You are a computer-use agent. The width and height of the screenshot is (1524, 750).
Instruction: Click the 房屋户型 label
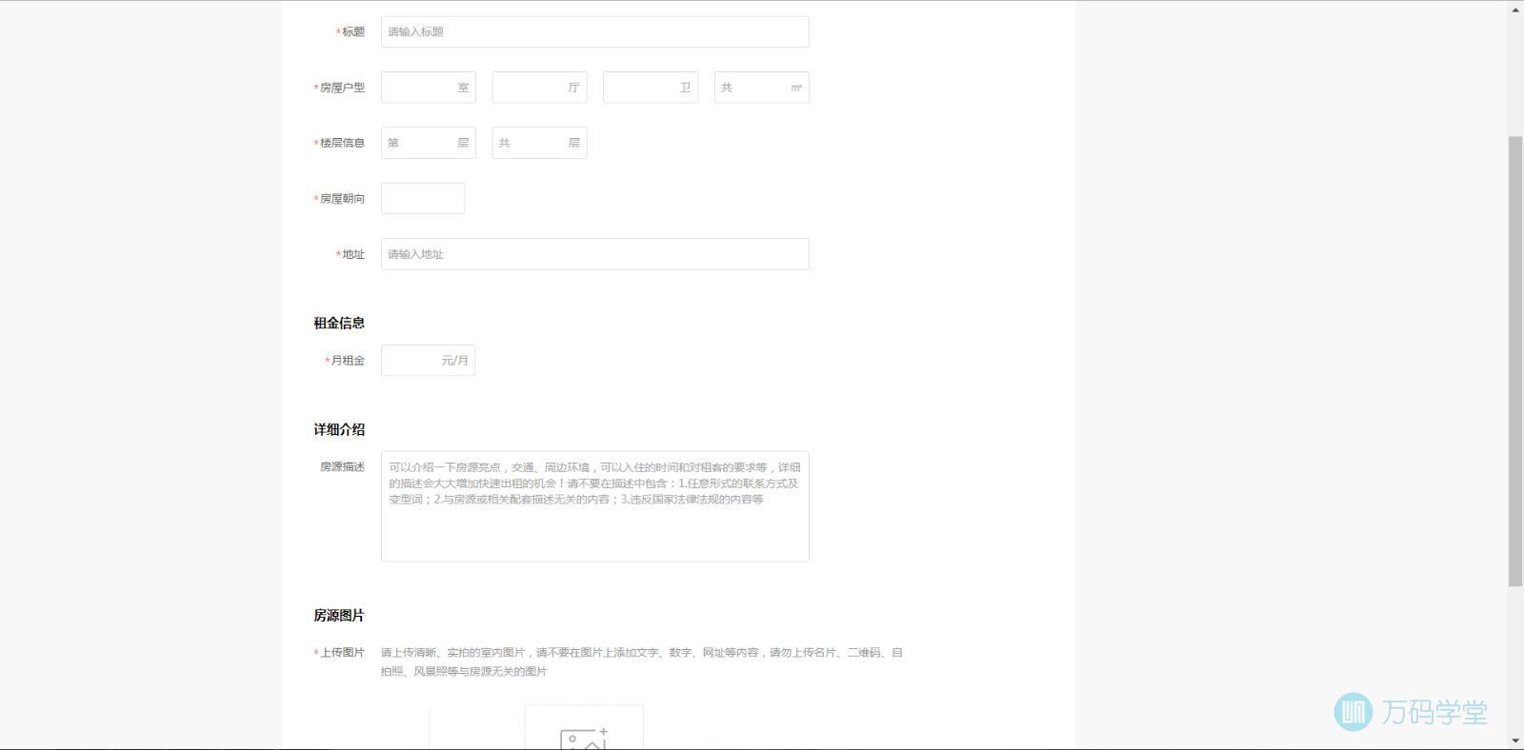point(342,88)
